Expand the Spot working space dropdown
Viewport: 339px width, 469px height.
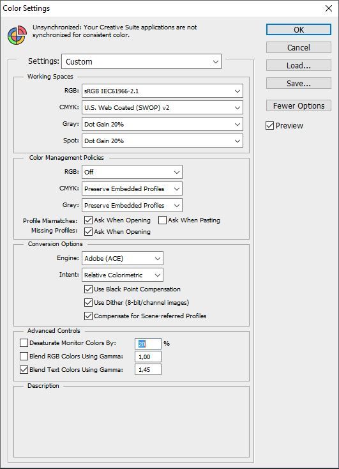(162, 141)
